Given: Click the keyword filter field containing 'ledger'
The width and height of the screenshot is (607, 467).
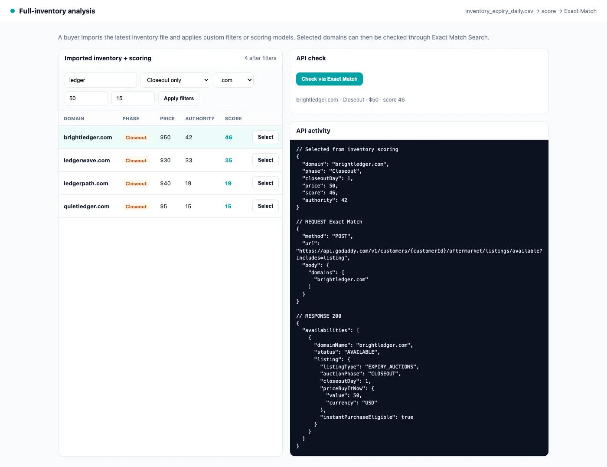Looking at the screenshot, I should [x=101, y=80].
